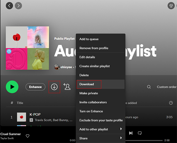Open the Friend Activity people icon
Screen dimensions: 177x143
171,5
